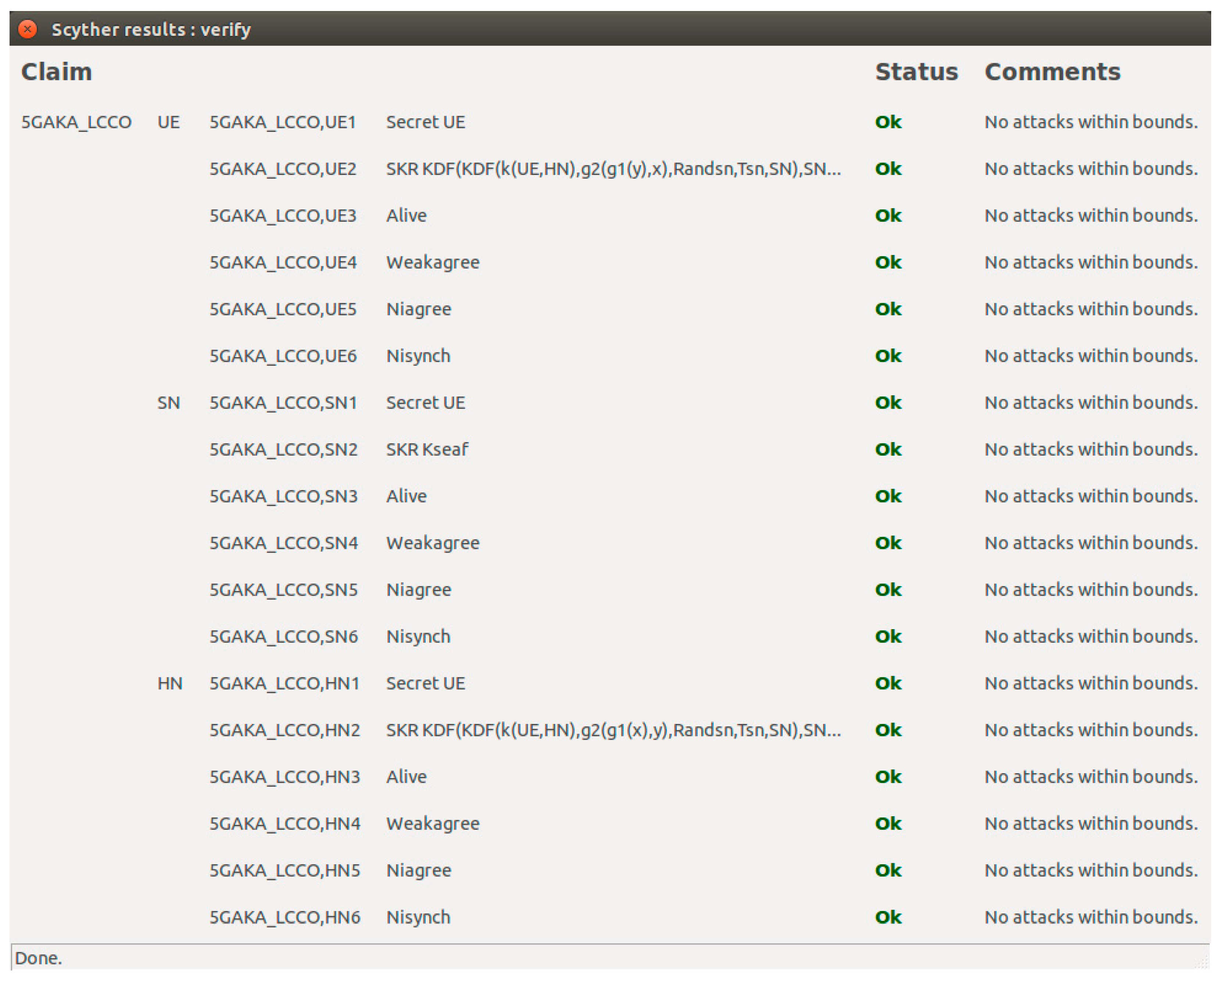1227x983 pixels.
Task: Click the SN role label
Action: point(168,403)
